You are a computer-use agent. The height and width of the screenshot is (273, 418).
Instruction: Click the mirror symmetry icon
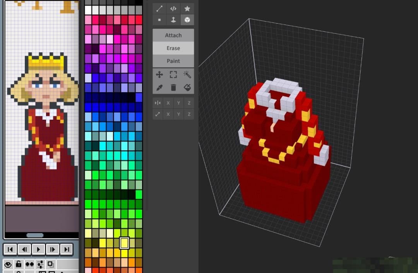pos(158,103)
